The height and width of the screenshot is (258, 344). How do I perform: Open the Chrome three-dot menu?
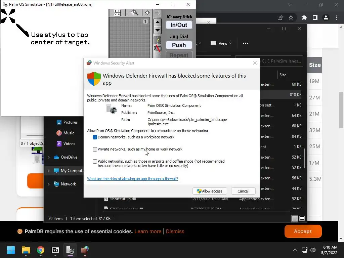point(337,17)
